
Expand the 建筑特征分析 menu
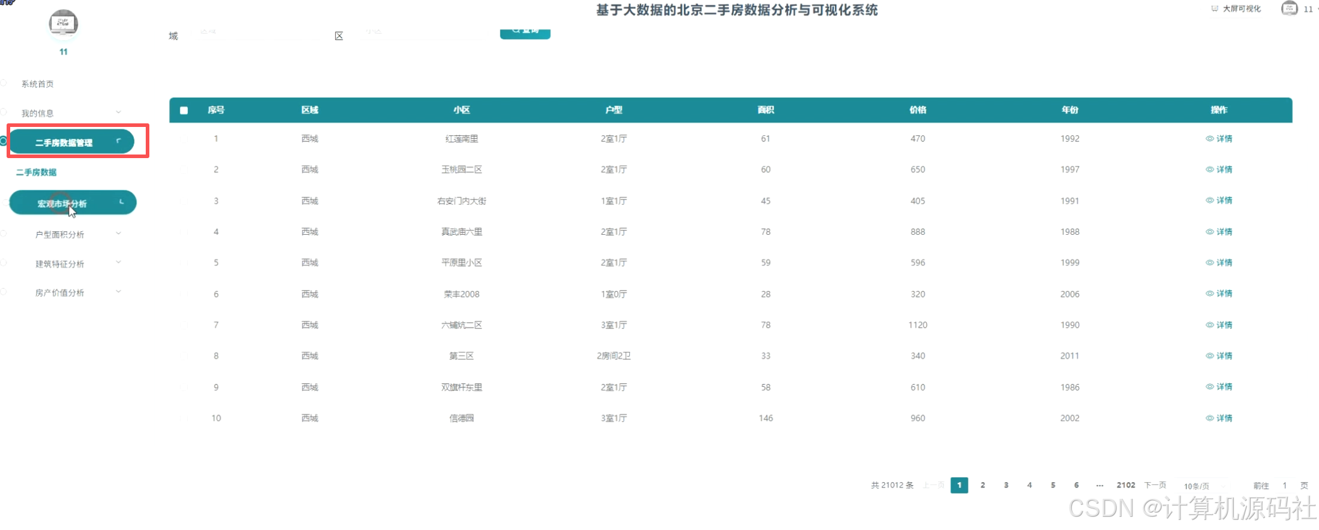click(77, 264)
